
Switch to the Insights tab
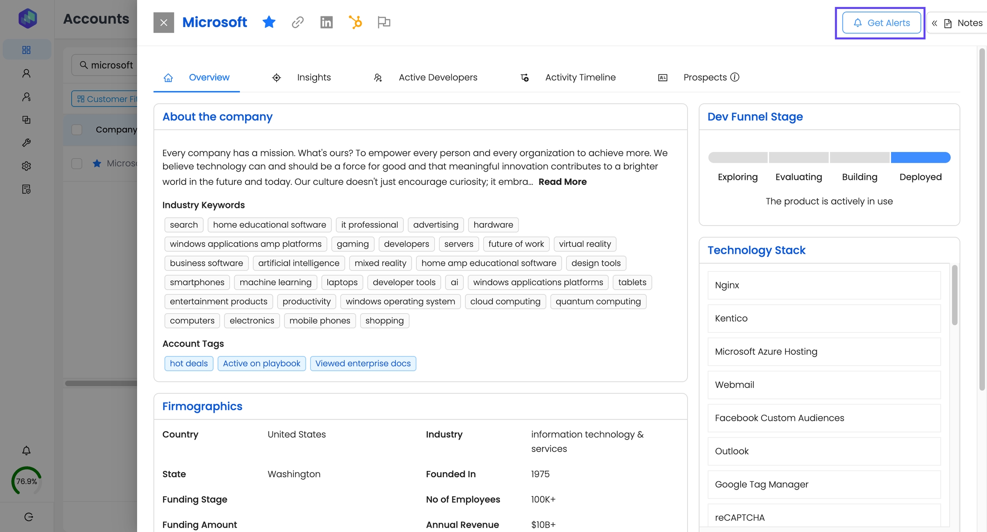click(x=314, y=77)
